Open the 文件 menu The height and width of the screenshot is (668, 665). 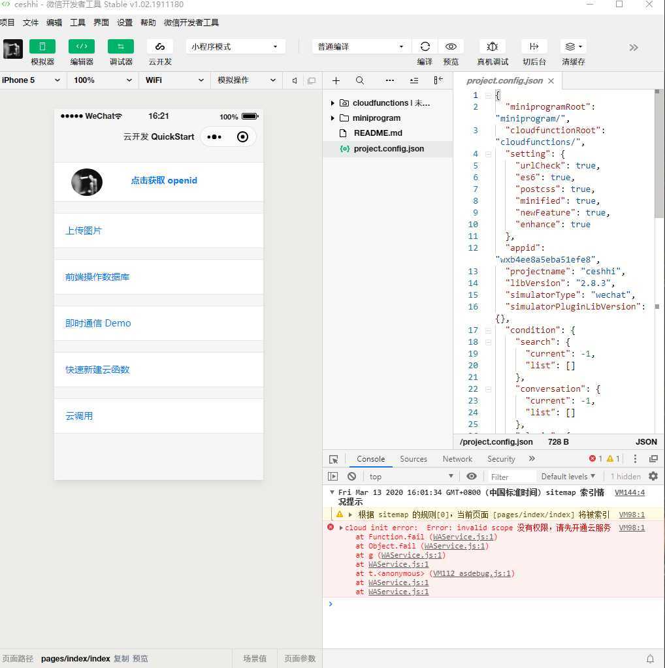[31, 23]
